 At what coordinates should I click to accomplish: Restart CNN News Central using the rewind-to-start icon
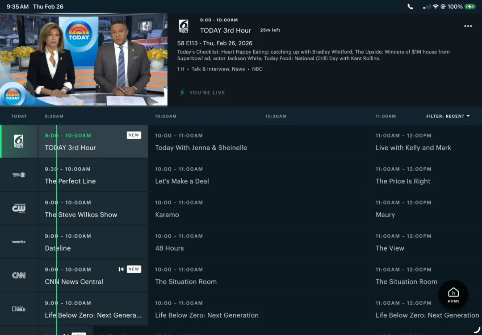coord(120,269)
